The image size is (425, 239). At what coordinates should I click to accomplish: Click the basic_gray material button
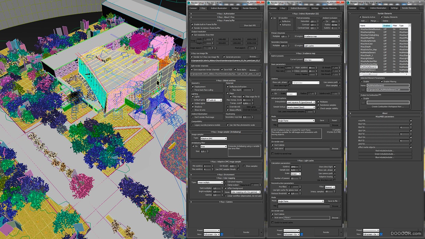pos(251,106)
